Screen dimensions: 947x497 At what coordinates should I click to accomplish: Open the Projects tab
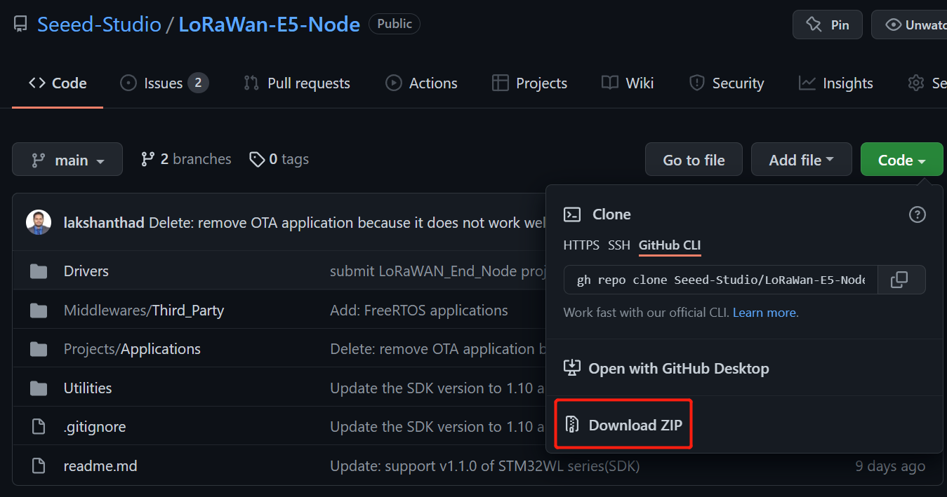coord(529,83)
